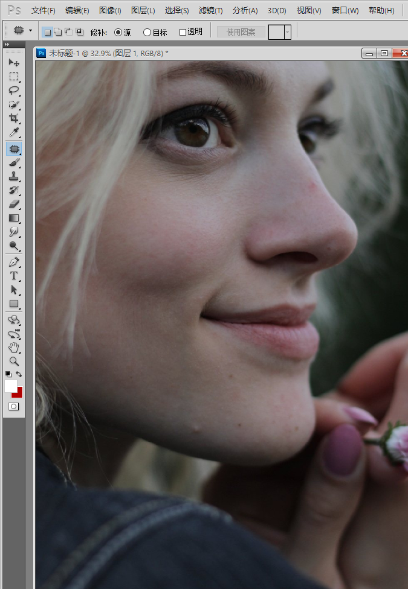Choose 源 (Source) patch option
The height and width of the screenshot is (589, 408).
(122, 33)
